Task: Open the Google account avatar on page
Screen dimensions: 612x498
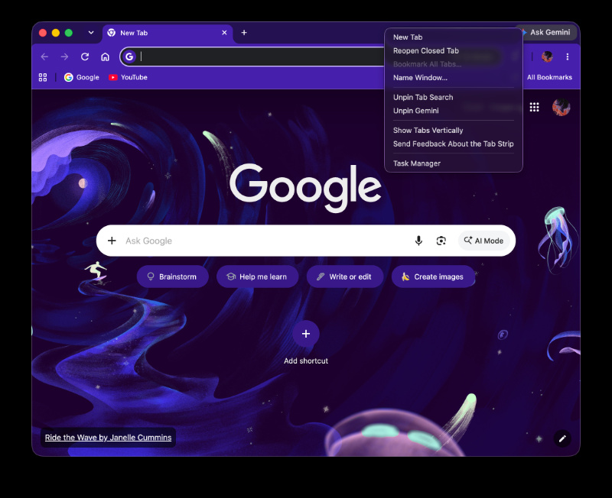Action: click(x=562, y=107)
